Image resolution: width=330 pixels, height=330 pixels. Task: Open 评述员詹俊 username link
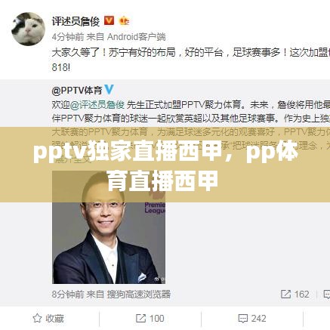tap(76, 21)
